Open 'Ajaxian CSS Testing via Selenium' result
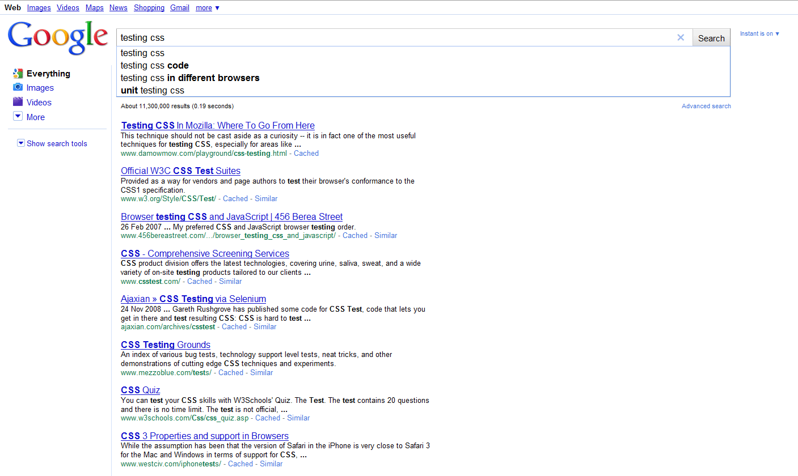This screenshot has height=476, width=798. [x=193, y=299]
